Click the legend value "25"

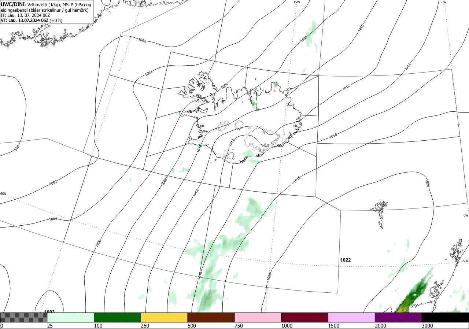pyautogui.click(x=50, y=326)
